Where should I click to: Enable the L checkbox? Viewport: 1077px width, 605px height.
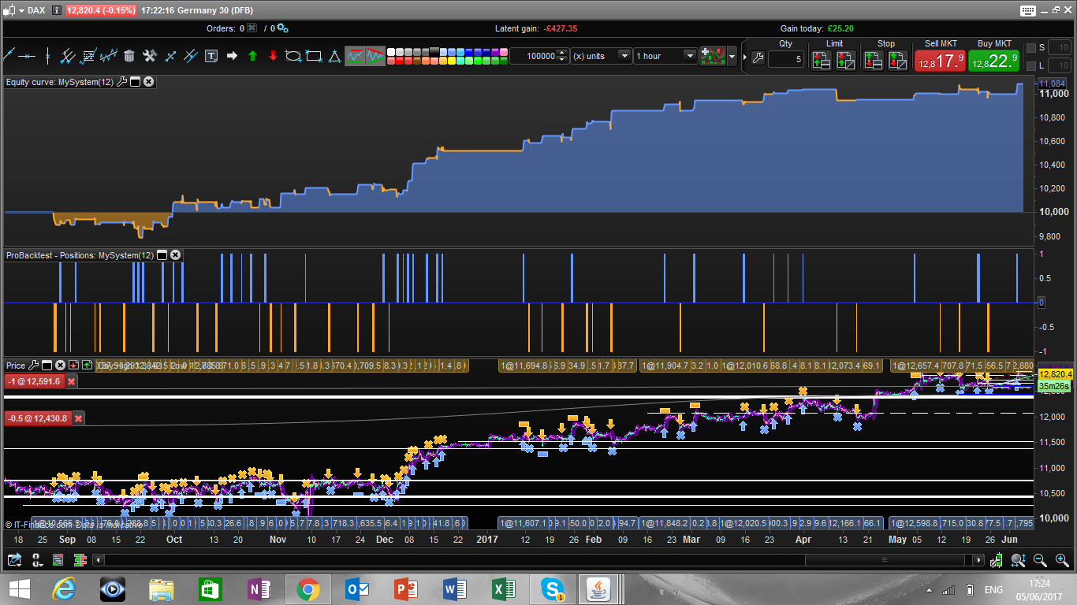tap(1031, 65)
